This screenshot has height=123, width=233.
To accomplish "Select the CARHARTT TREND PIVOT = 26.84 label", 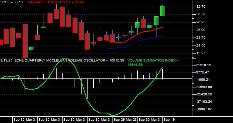I will point(56,2).
